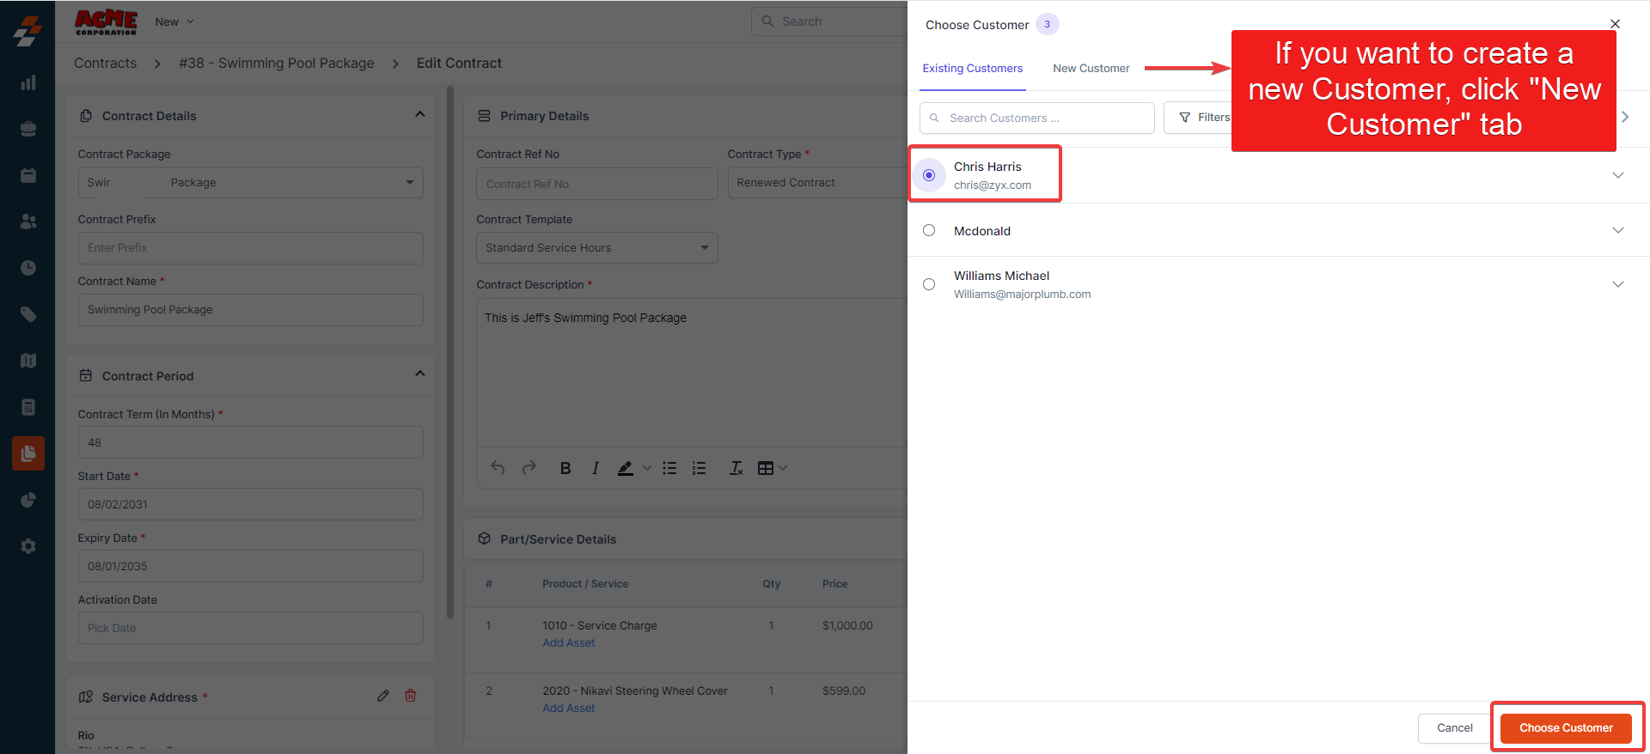The width and height of the screenshot is (1650, 754).
Task: Click the clear formatting icon
Action: point(736,468)
